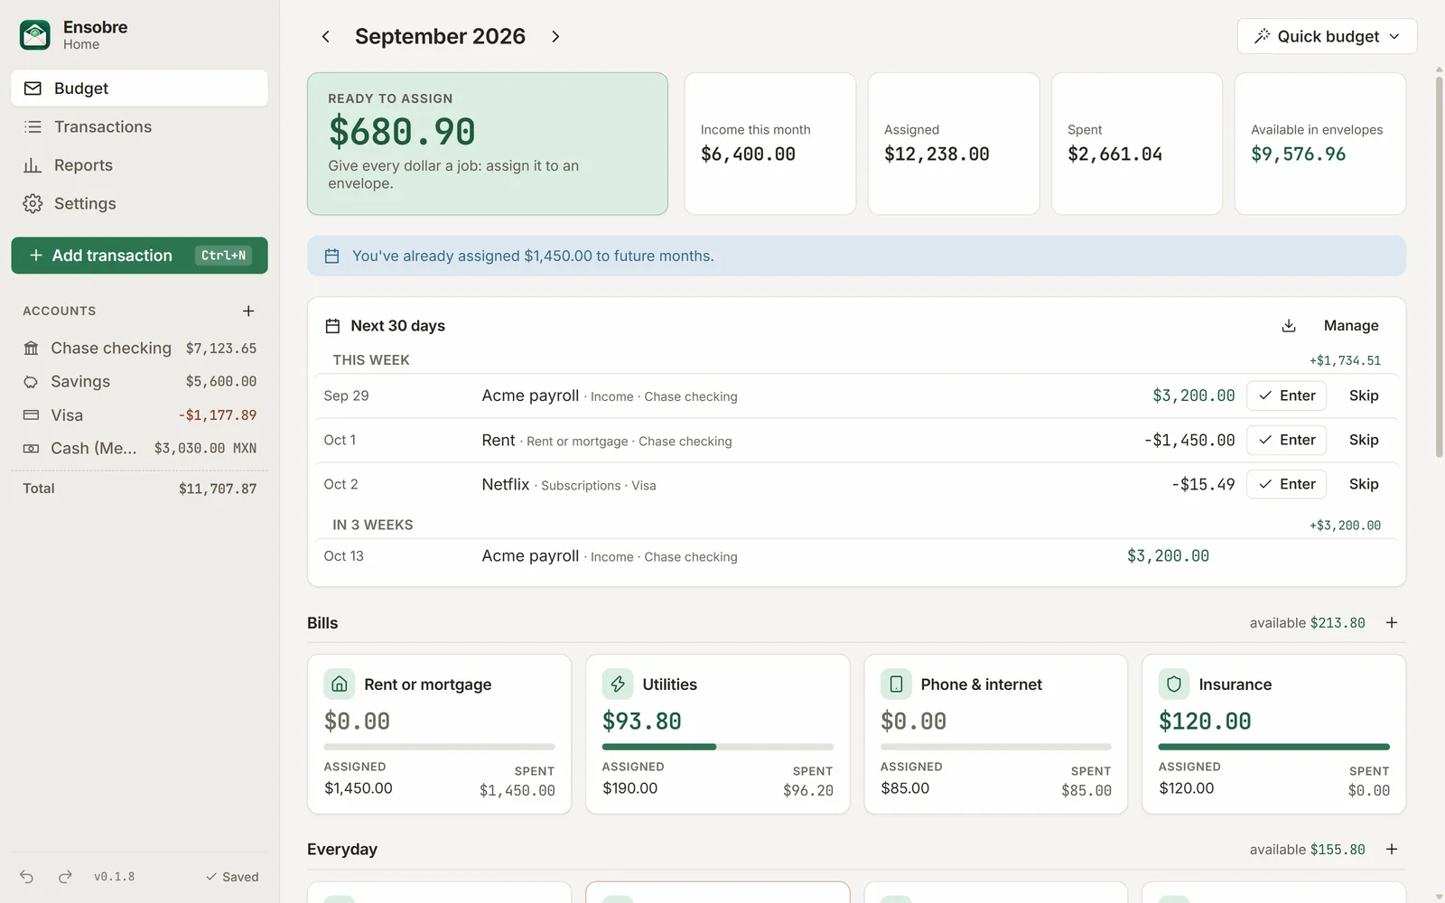The width and height of the screenshot is (1445, 903).
Task: Click the v0.1.8 version label
Action: coord(115,877)
